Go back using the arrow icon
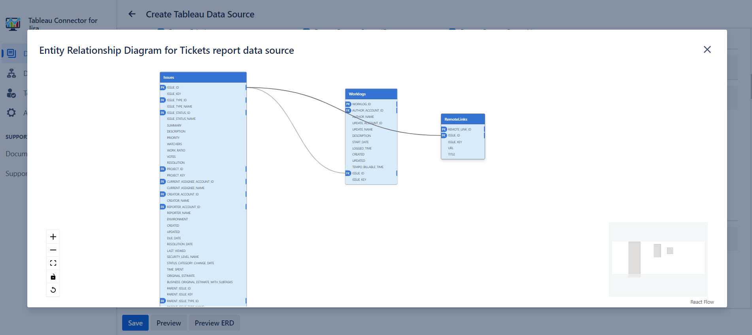The image size is (752, 335). point(132,14)
